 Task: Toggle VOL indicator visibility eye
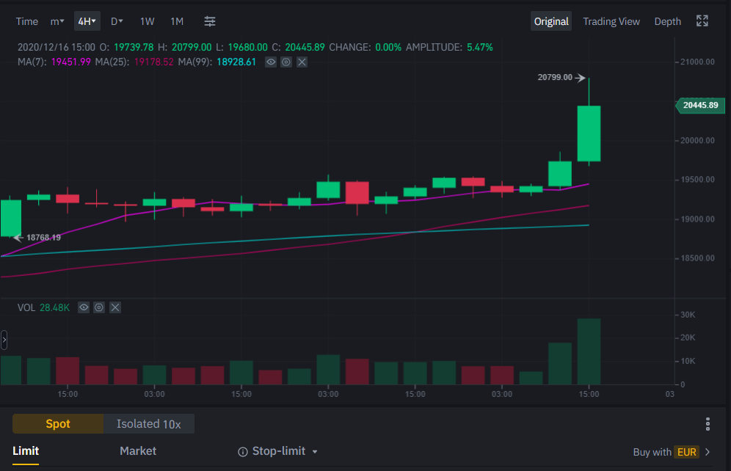(x=84, y=307)
